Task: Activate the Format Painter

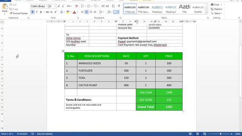Action: point(19,14)
